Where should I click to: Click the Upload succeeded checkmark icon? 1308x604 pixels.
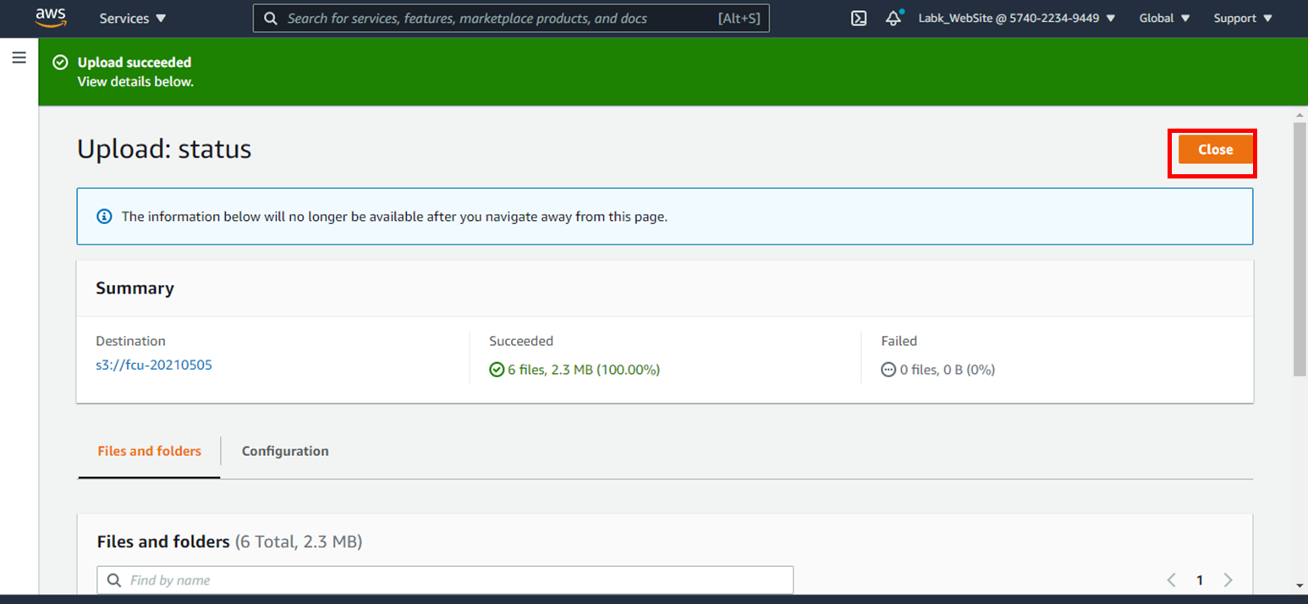[60, 63]
